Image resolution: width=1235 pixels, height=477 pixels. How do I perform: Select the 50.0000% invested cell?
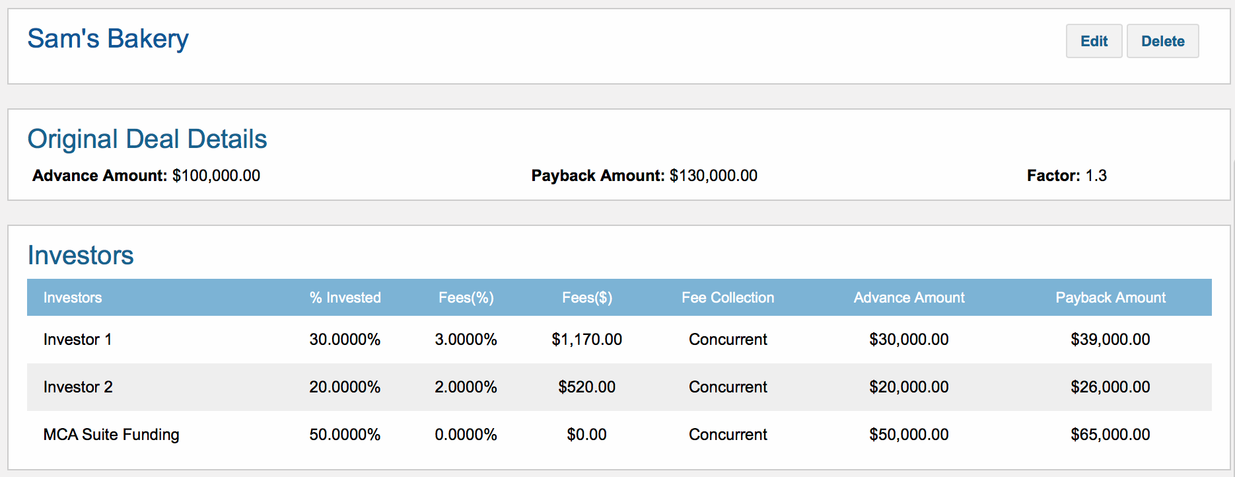click(345, 435)
